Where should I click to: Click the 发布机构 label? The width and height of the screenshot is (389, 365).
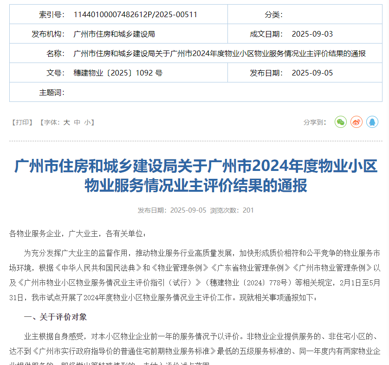48,34
